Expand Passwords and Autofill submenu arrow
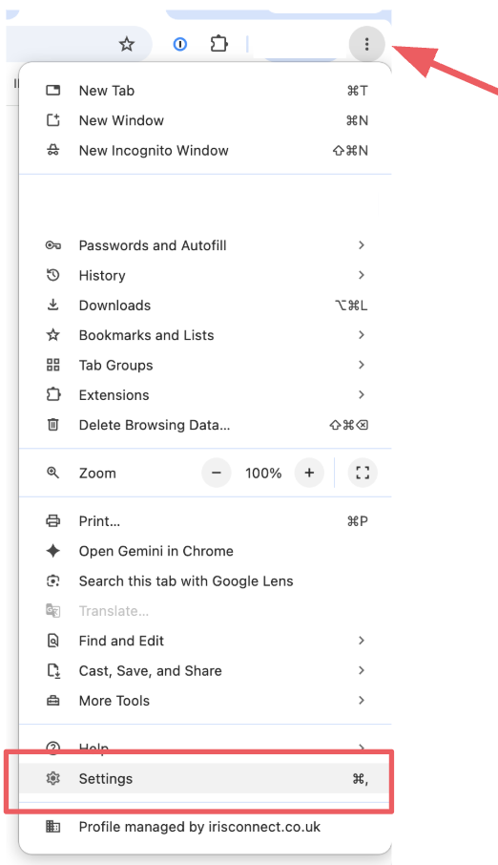This screenshot has height=865, width=498. (362, 245)
